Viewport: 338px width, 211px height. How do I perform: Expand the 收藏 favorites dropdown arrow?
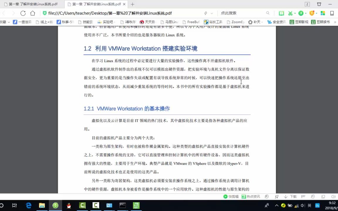9,22
